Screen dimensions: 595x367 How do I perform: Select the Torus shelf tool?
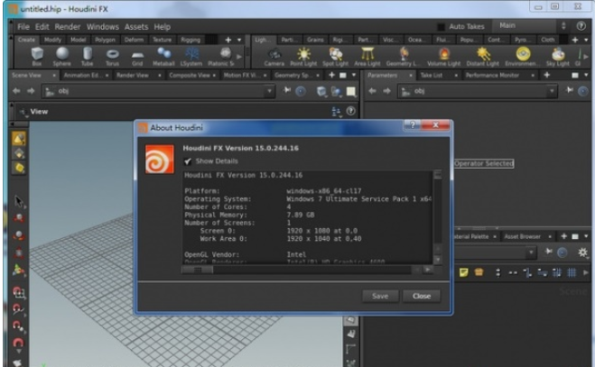click(112, 57)
